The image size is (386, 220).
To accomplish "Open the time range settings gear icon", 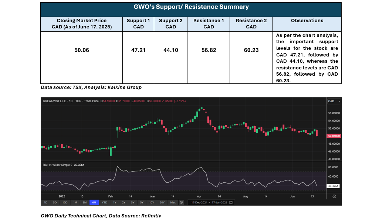I will pos(182,203).
